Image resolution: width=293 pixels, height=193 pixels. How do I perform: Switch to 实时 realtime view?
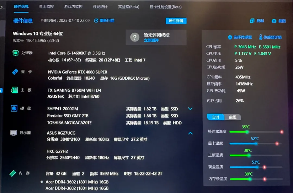[x=215, y=117]
